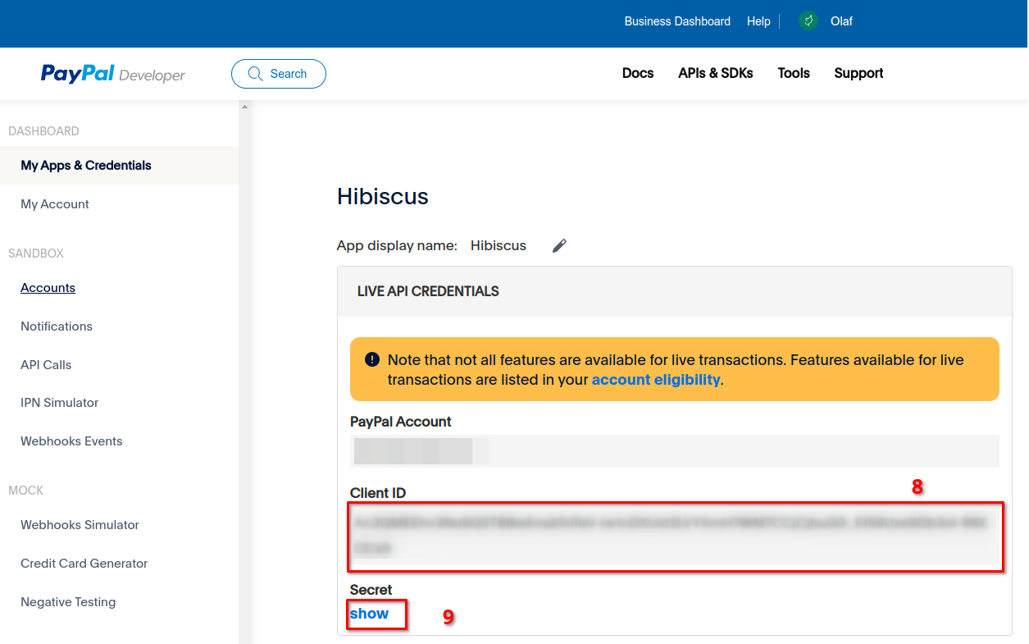Open the Support menu

[858, 73]
